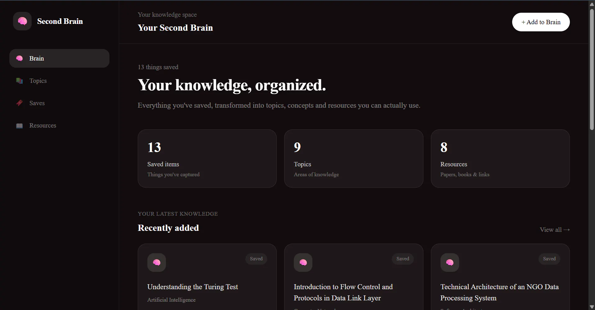The height and width of the screenshot is (310, 595).
Task: Click scrollbar up arrow
Action: pyautogui.click(x=592, y=4)
